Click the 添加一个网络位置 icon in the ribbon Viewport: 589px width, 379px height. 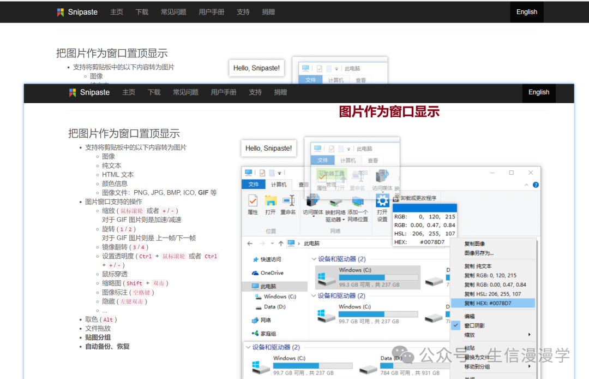358,202
